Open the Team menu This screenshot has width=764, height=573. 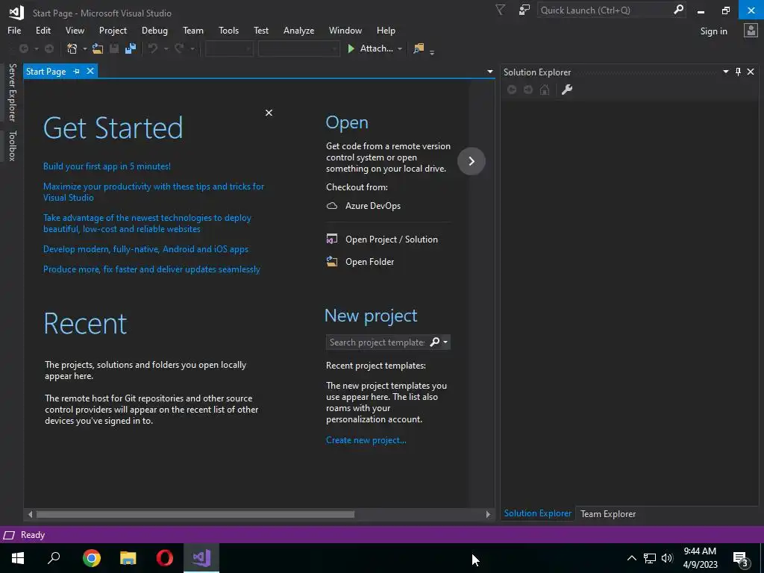[x=193, y=30]
